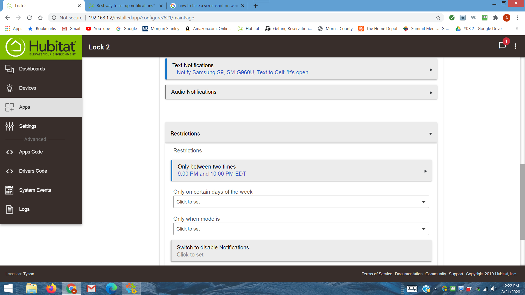Open the notification bell with badge

pyautogui.click(x=502, y=46)
